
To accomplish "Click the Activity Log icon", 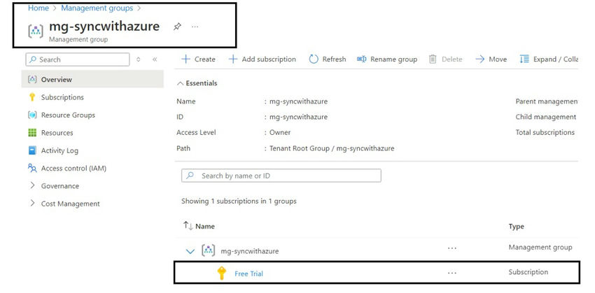I will (x=32, y=150).
